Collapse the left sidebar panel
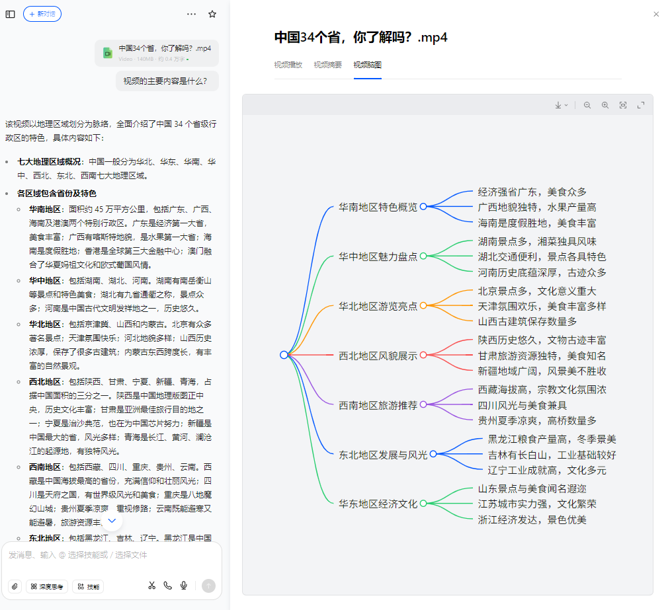This screenshot has width=670, height=610. [10, 13]
